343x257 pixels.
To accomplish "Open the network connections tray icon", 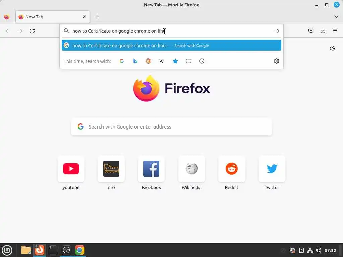I will [310, 250].
